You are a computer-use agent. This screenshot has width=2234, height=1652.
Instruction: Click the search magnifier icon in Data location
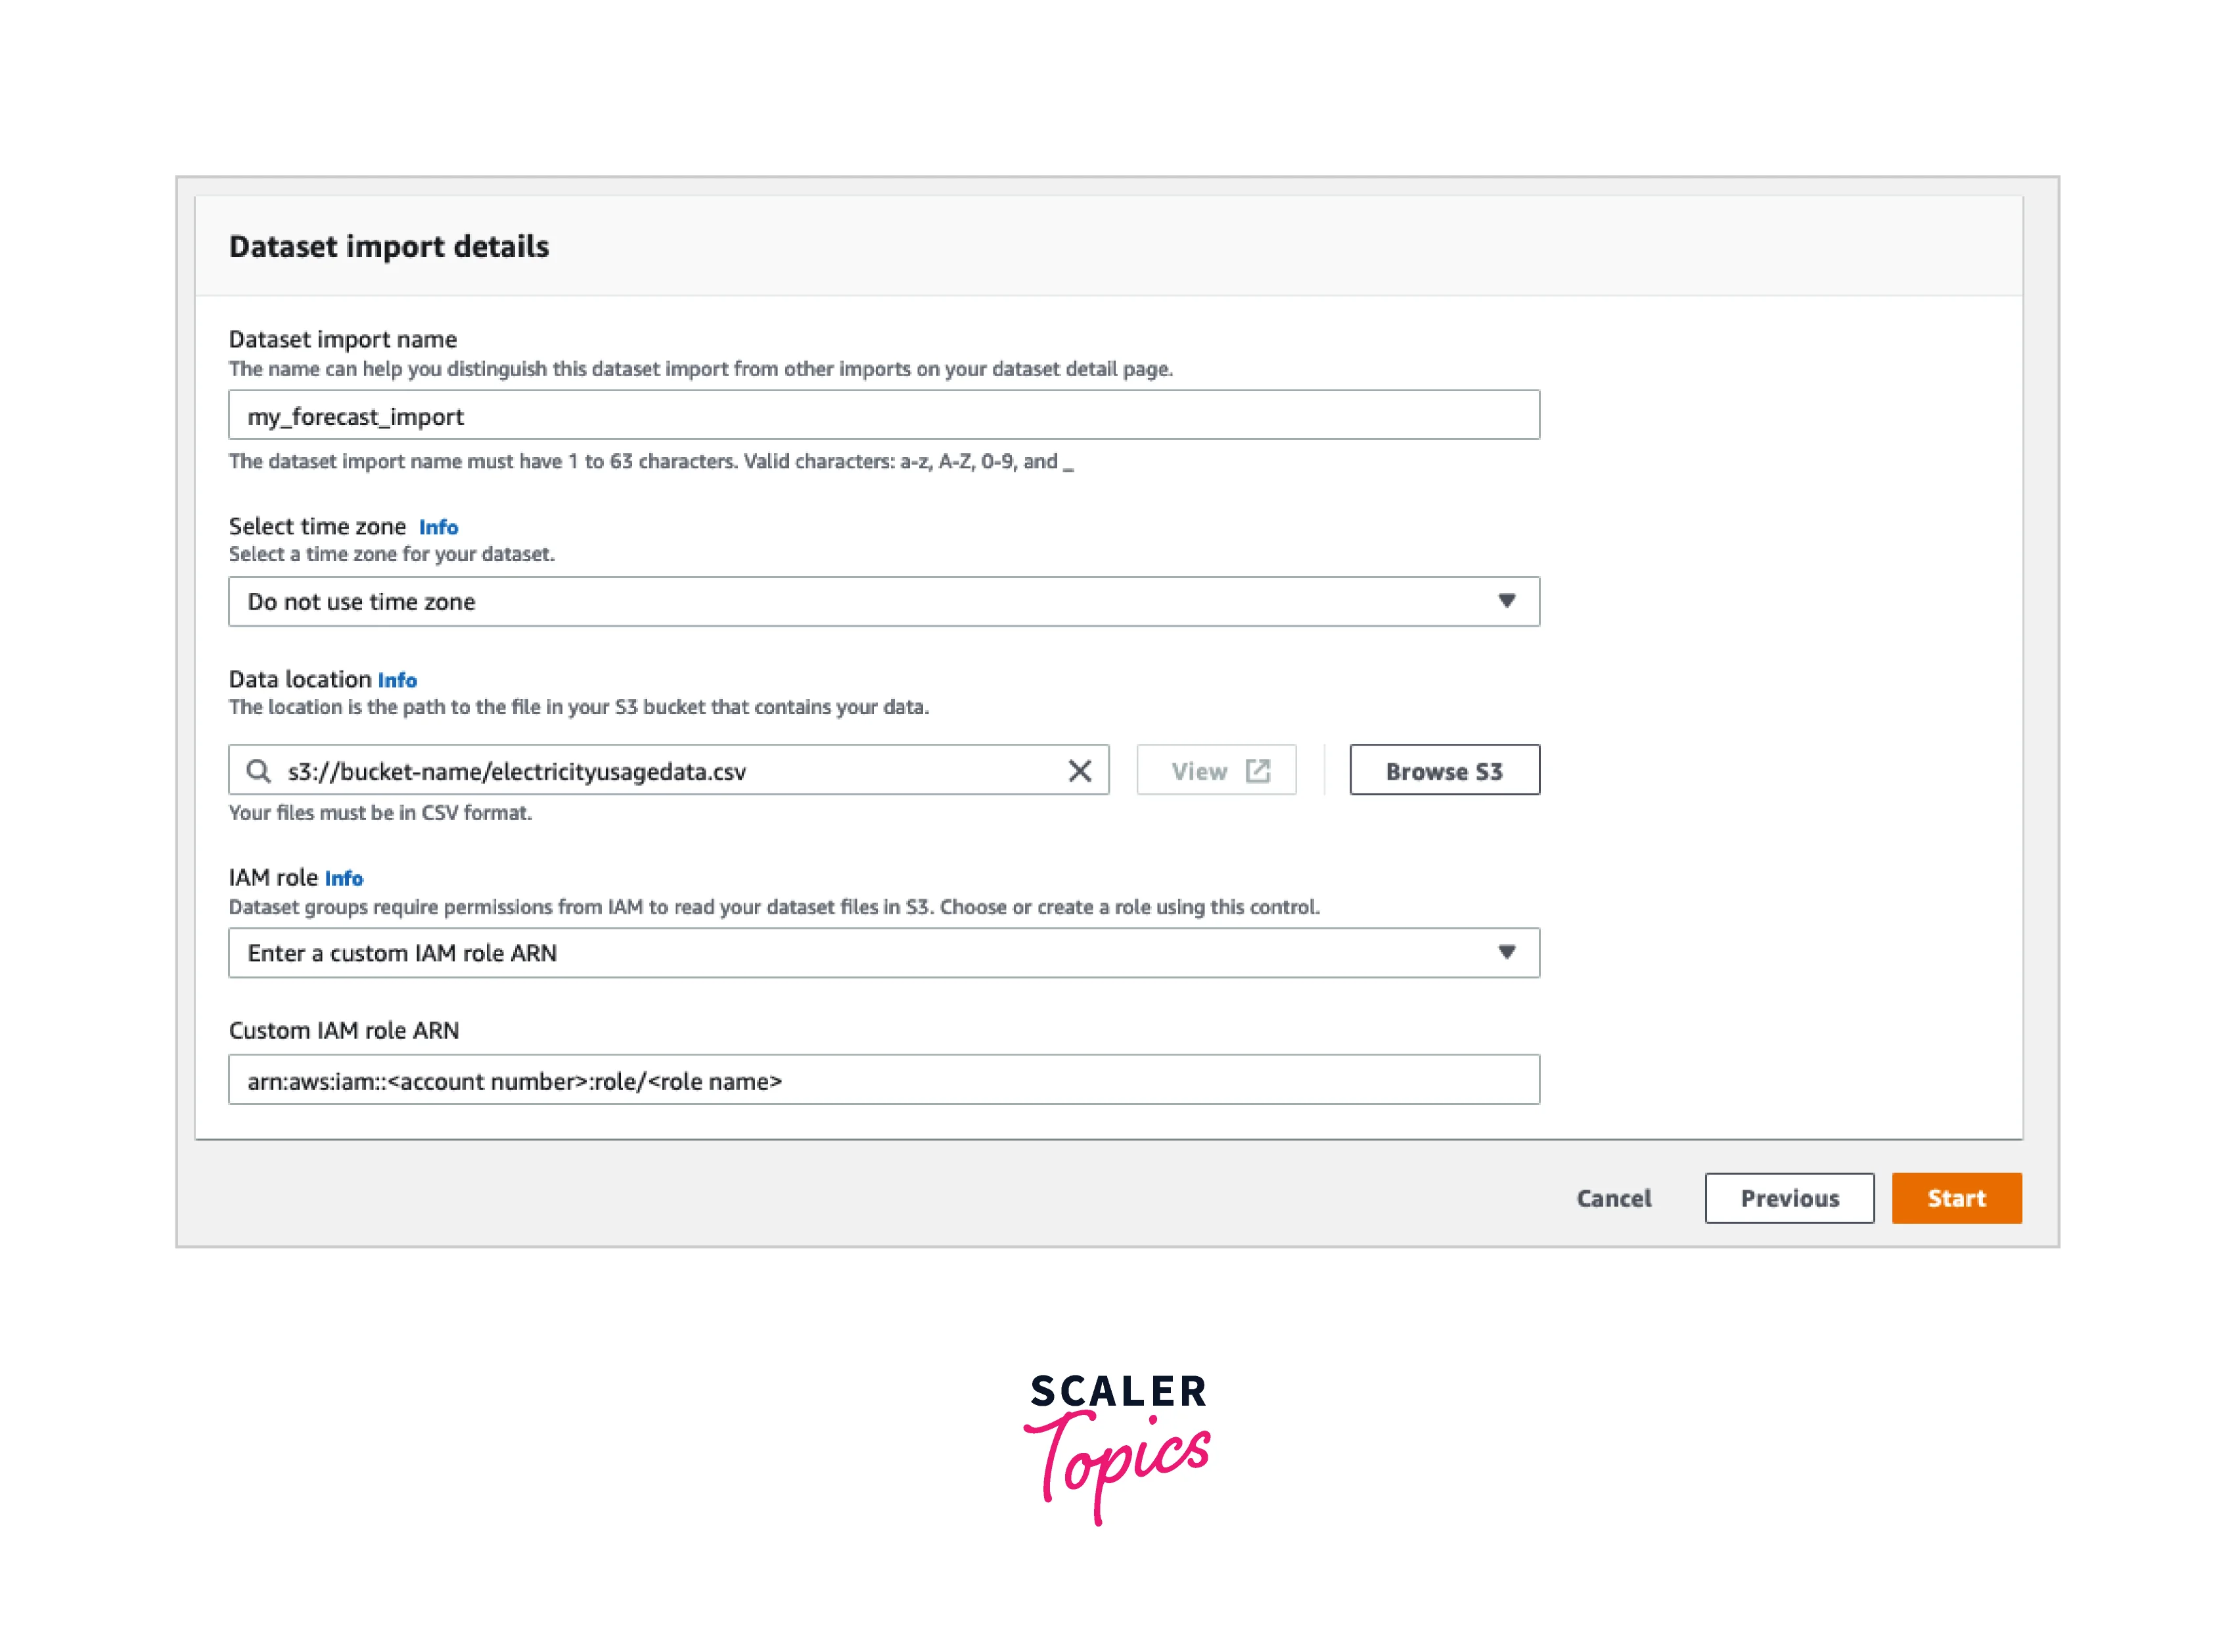(x=258, y=771)
